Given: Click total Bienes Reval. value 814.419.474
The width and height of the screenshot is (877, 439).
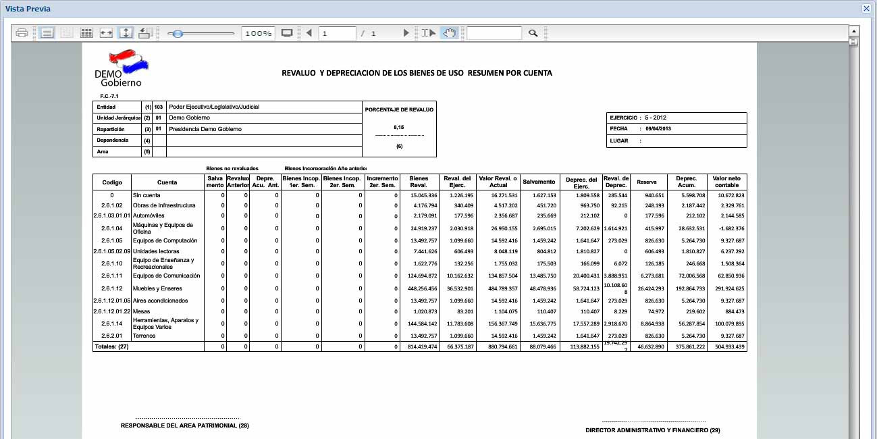Looking at the screenshot, I should (x=421, y=346).
